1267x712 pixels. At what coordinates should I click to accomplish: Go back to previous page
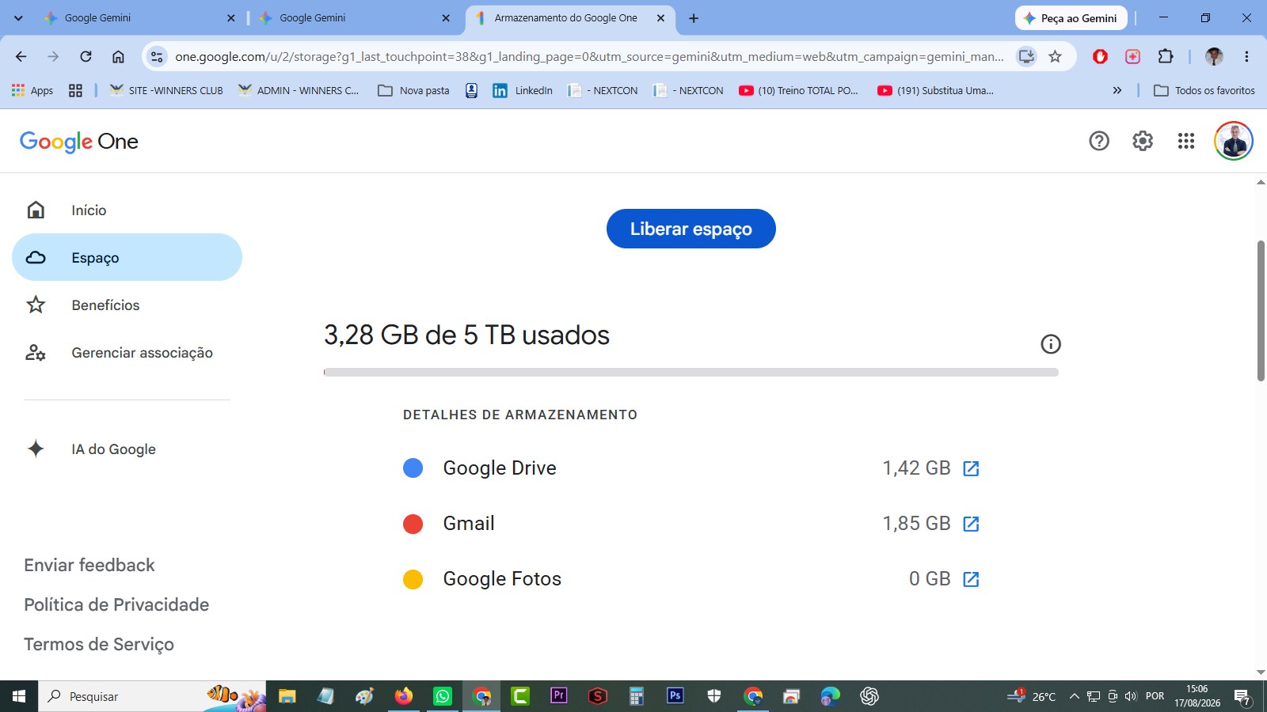point(21,56)
